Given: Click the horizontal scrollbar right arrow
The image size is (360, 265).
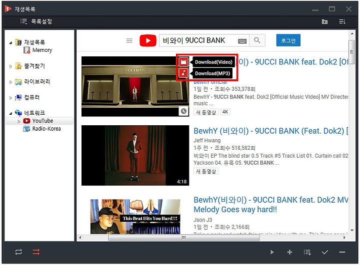Looking at the screenshot, I should (x=344, y=238).
